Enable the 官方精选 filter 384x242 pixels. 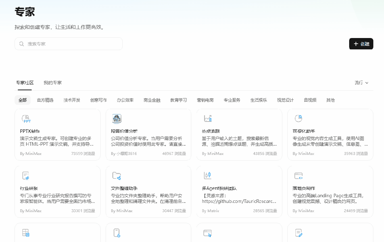45,100
